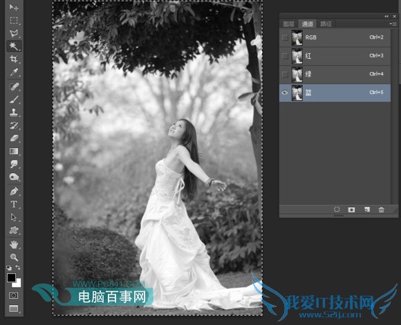Create a new channel
The height and width of the screenshot is (325, 401).
pyautogui.click(x=367, y=210)
